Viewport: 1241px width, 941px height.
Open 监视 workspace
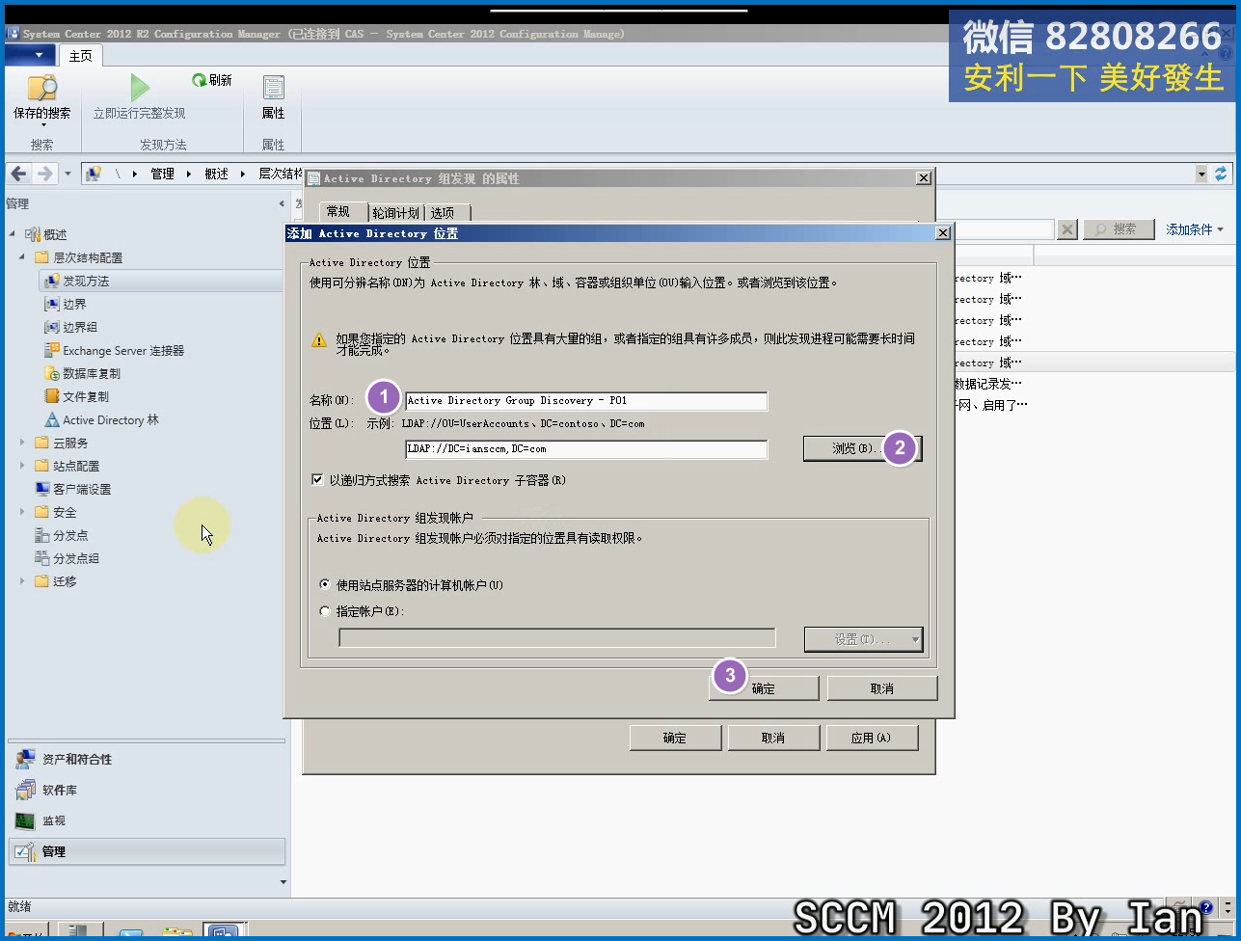click(x=148, y=820)
